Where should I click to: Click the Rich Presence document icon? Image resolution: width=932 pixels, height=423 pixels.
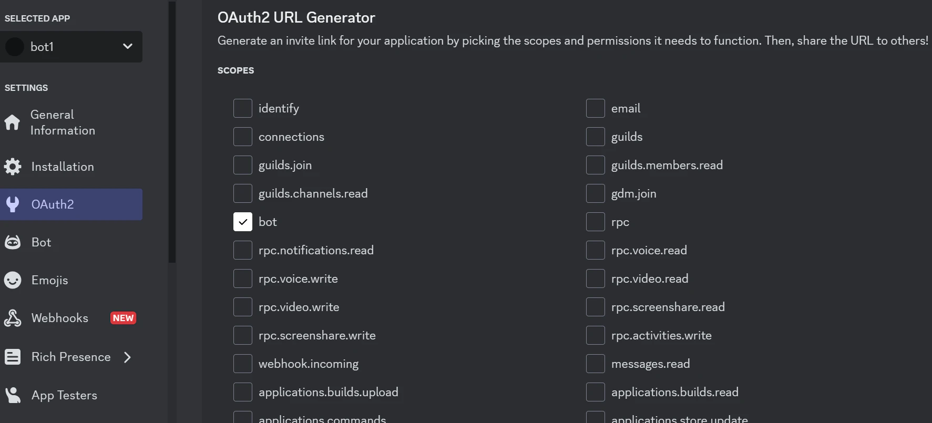[x=13, y=357]
